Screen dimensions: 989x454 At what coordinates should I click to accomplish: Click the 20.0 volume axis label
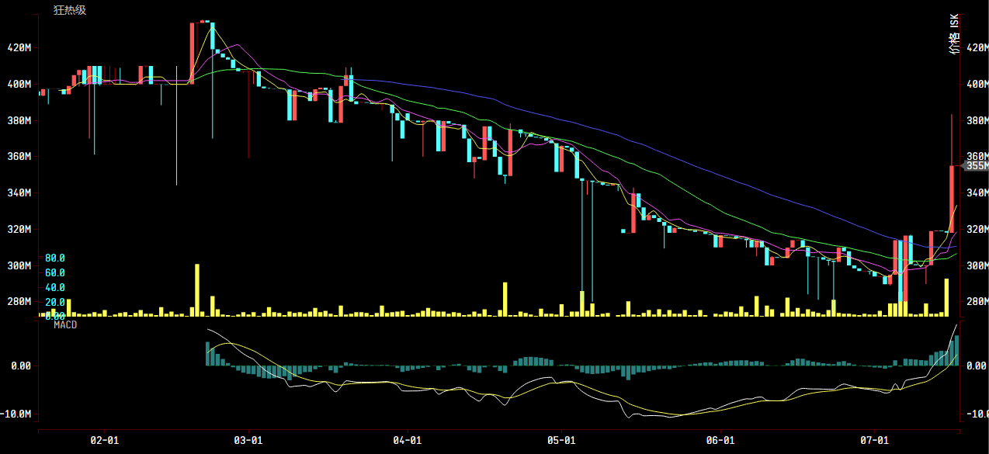tap(54, 302)
